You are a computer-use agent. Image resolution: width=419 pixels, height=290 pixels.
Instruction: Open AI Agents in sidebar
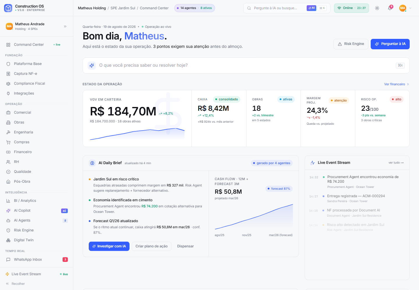(36, 220)
